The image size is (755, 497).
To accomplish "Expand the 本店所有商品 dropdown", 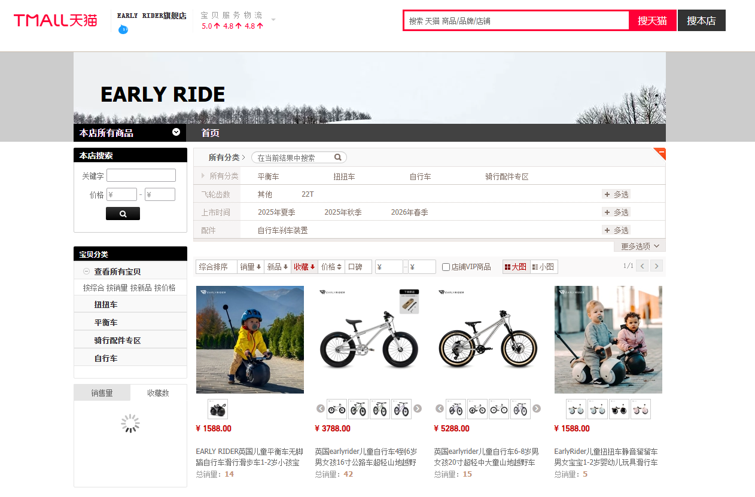I will pyautogui.click(x=176, y=132).
